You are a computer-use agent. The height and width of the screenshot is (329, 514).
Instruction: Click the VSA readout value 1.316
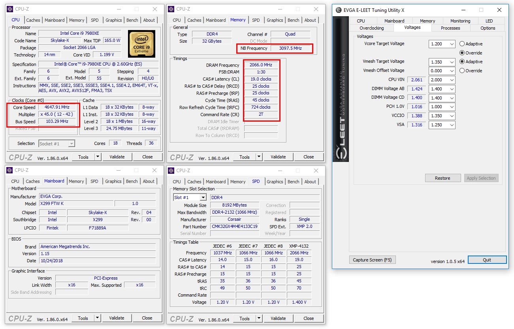coord(417,125)
